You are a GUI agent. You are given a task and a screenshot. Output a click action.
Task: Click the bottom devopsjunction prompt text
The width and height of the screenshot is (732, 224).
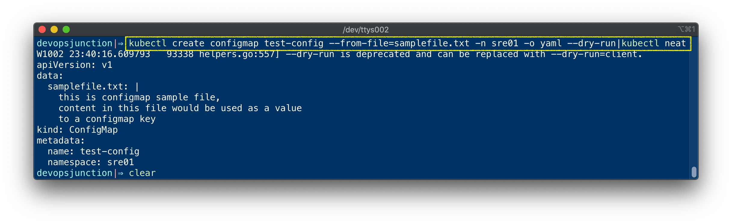pos(74,173)
